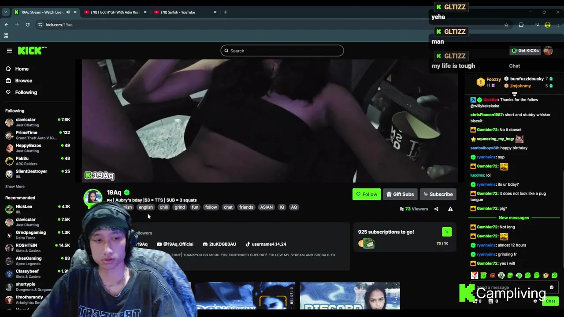Select the 'grind' stream tag
This screenshot has width=564, height=317.
pyautogui.click(x=180, y=207)
